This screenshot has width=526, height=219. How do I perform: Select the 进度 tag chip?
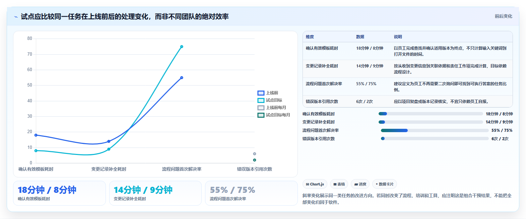pyautogui.click(x=360, y=184)
